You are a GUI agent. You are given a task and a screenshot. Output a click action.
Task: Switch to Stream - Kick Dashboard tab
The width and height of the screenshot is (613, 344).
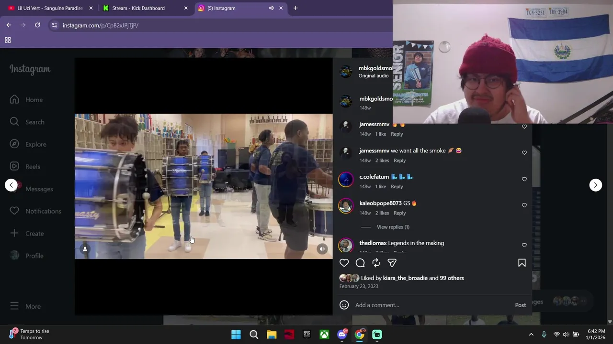coord(139,8)
